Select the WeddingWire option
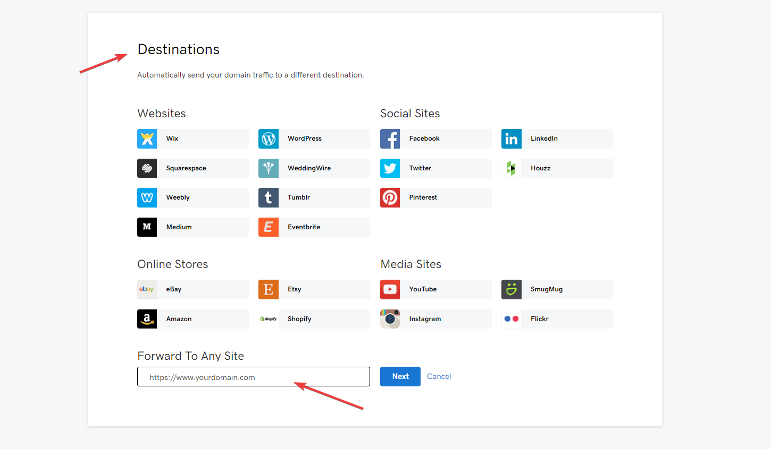The width and height of the screenshot is (771, 449). [x=314, y=168]
